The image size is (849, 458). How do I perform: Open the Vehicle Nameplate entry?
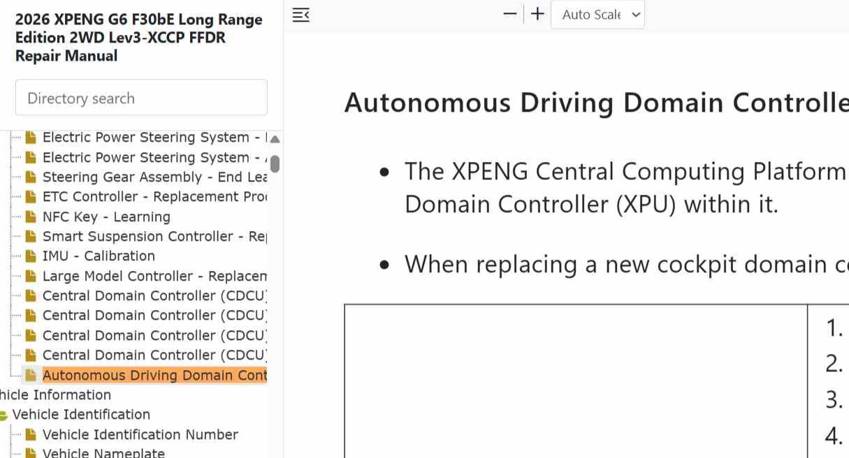tap(103, 453)
